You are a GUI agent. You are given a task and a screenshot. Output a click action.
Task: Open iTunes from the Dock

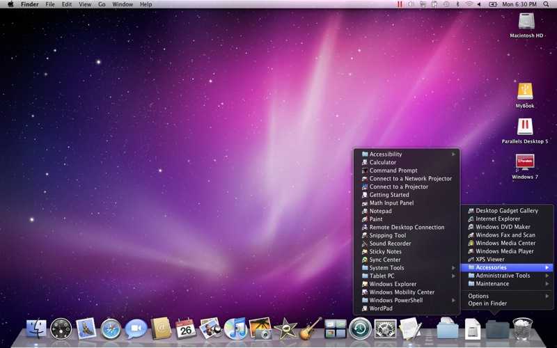[x=235, y=329]
